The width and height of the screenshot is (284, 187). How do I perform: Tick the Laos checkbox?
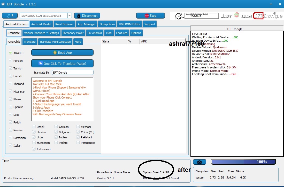tap(11, 114)
